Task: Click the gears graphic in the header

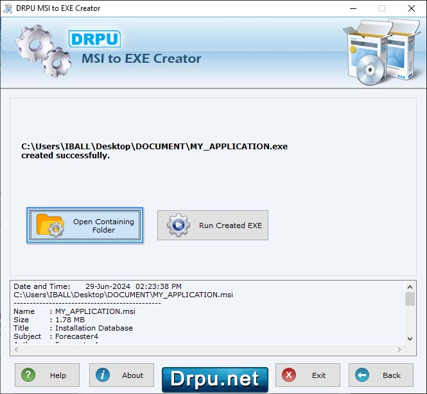Action: [x=43, y=51]
